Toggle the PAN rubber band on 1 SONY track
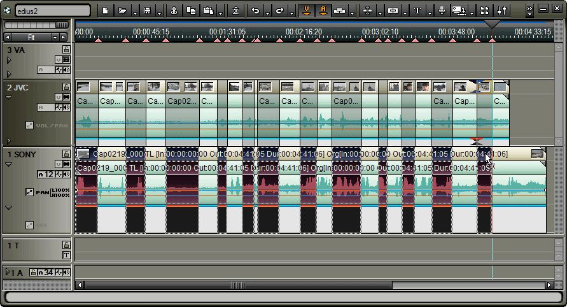The width and height of the screenshot is (567, 307). tap(29, 192)
